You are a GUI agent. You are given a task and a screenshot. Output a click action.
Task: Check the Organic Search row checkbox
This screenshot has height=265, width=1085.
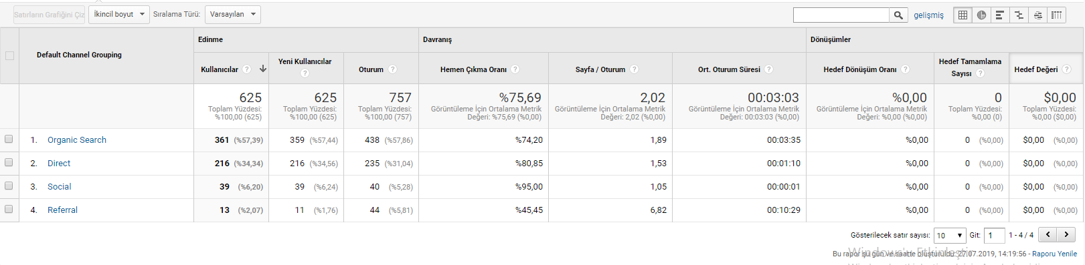click(x=9, y=139)
